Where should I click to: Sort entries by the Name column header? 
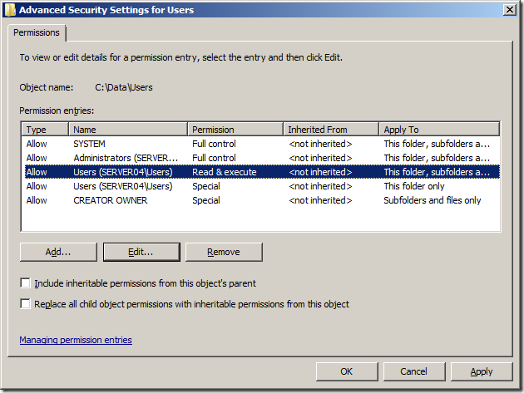pyautogui.click(x=128, y=130)
